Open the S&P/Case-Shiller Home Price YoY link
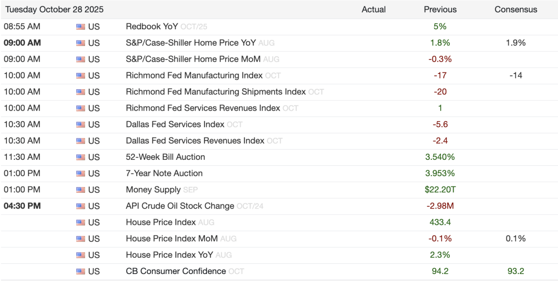The image size is (558, 281). pyautogui.click(x=191, y=43)
